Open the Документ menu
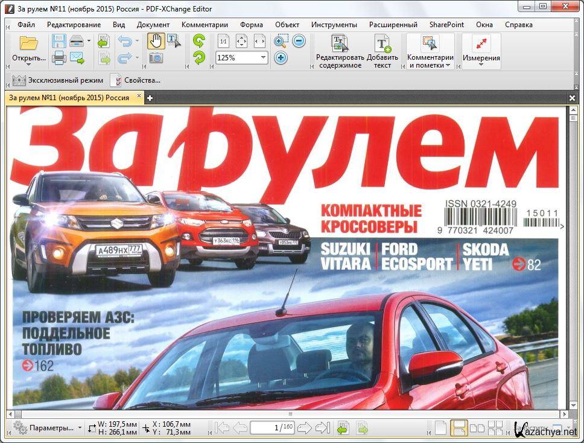584x443 pixels. [153, 25]
